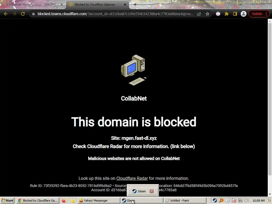Click the yellow bug taskbar icon
The image size is (272, 204).
[73, 201]
